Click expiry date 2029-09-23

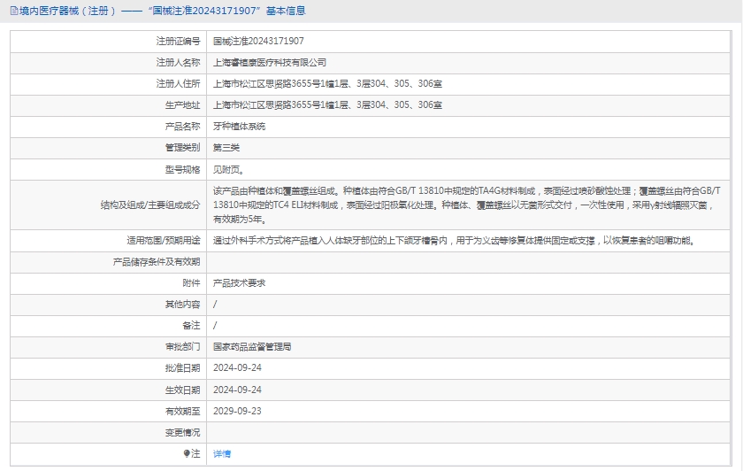point(237,411)
